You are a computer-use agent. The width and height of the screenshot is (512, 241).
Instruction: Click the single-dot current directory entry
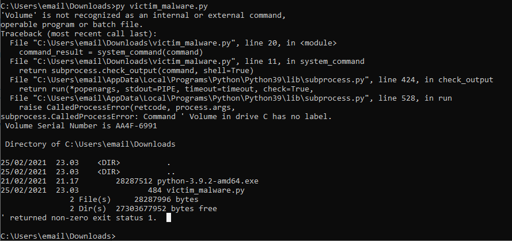coord(168,162)
